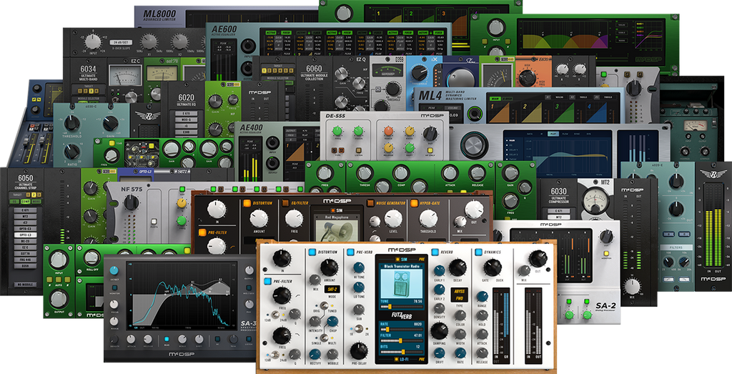Click the INPUT knob on the green McDSP plugin
732x374 pixels.
59,260
